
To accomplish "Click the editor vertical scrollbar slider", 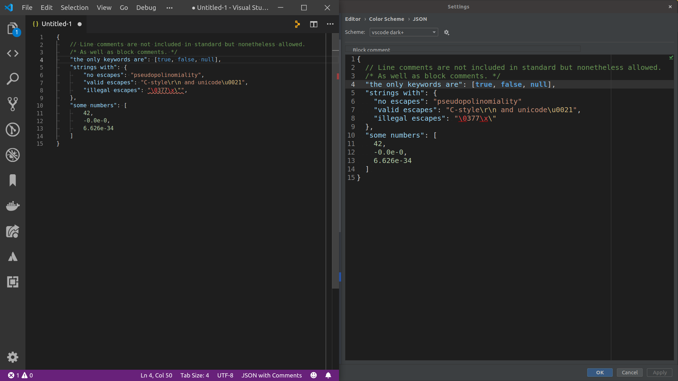I will click(x=335, y=161).
